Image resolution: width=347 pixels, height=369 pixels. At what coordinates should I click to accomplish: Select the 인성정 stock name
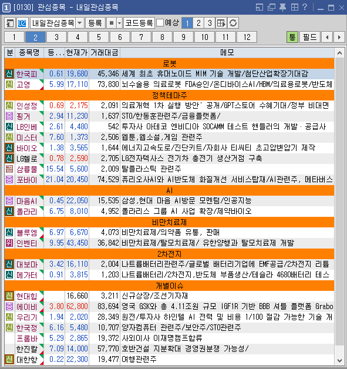26,106
